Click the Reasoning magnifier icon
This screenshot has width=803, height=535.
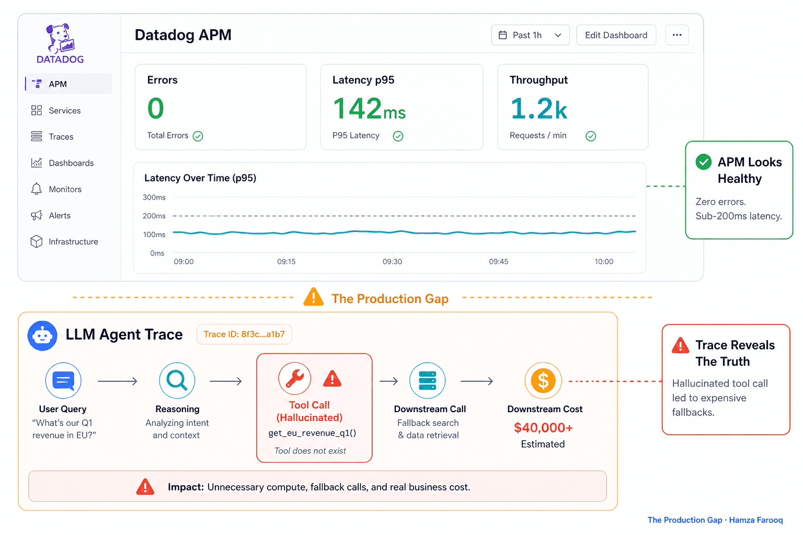point(177,380)
